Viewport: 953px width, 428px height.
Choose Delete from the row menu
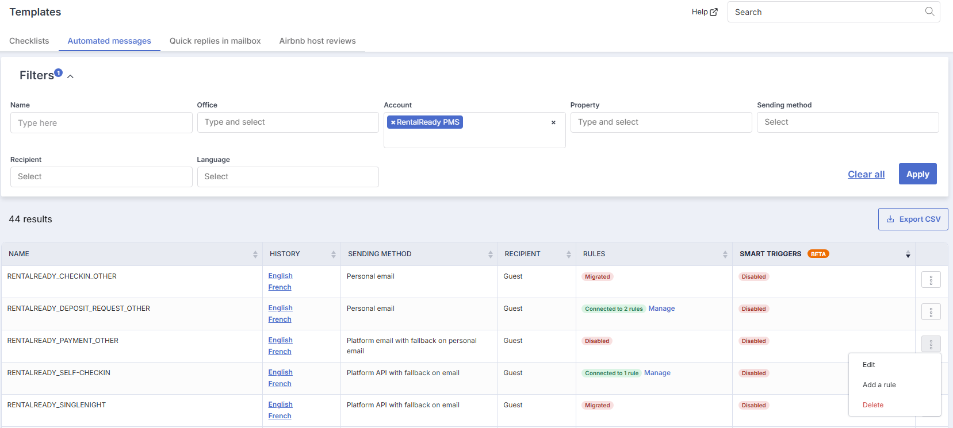click(872, 405)
